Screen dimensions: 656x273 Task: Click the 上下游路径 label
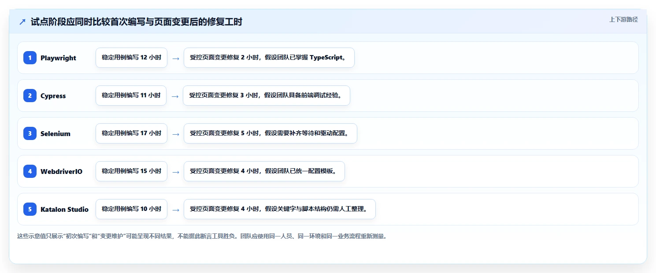click(623, 19)
